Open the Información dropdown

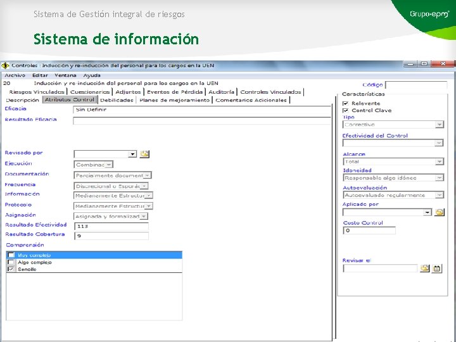tap(149, 196)
